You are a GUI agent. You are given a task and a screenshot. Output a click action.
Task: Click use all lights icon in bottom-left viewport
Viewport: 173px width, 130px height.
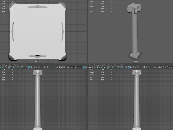pyautogui.click(x=39, y=68)
